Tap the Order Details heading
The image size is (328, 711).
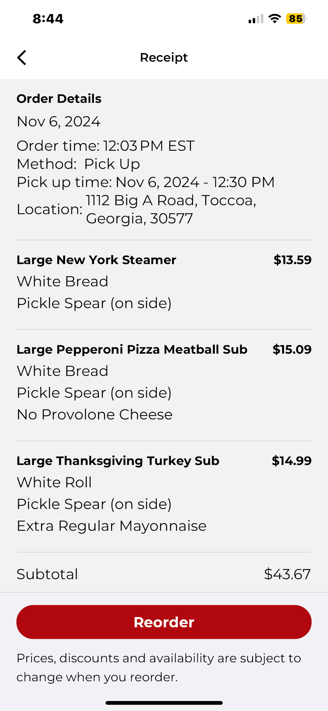tap(59, 99)
